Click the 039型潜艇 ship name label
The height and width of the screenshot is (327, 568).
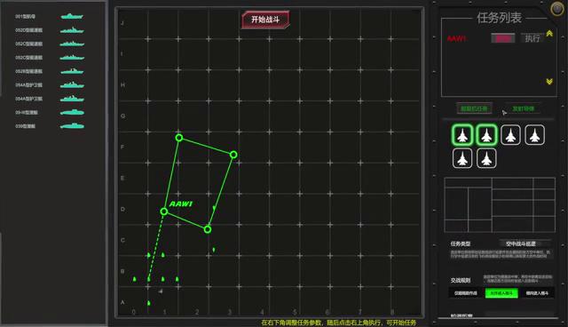(26, 126)
